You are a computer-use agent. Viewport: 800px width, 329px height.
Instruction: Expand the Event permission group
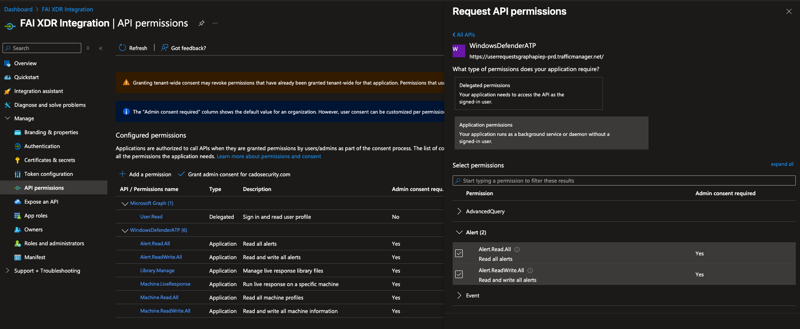[x=459, y=295]
